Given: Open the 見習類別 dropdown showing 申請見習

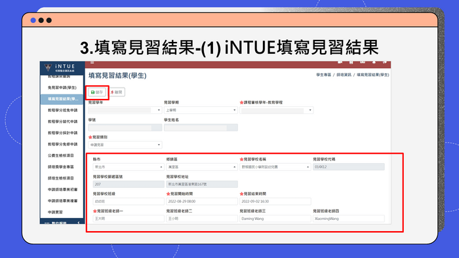Looking at the screenshot, I should (125, 145).
